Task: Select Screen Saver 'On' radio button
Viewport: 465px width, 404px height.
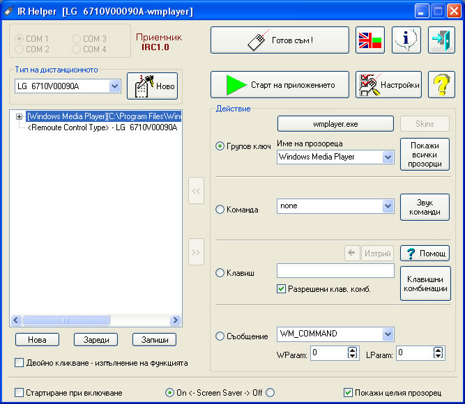Action: pos(169,393)
